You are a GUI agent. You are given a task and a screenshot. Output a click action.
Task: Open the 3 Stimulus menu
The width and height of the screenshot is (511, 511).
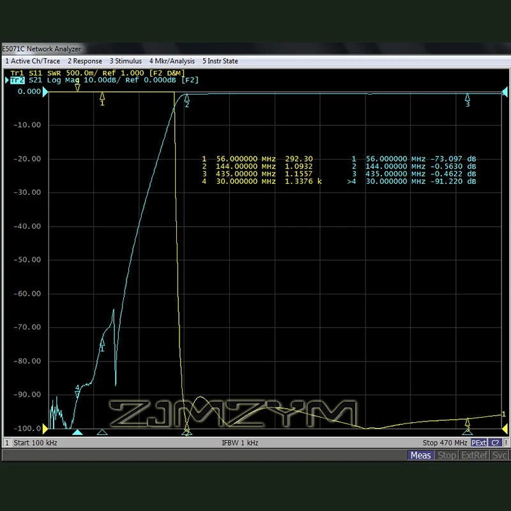click(125, 61)
